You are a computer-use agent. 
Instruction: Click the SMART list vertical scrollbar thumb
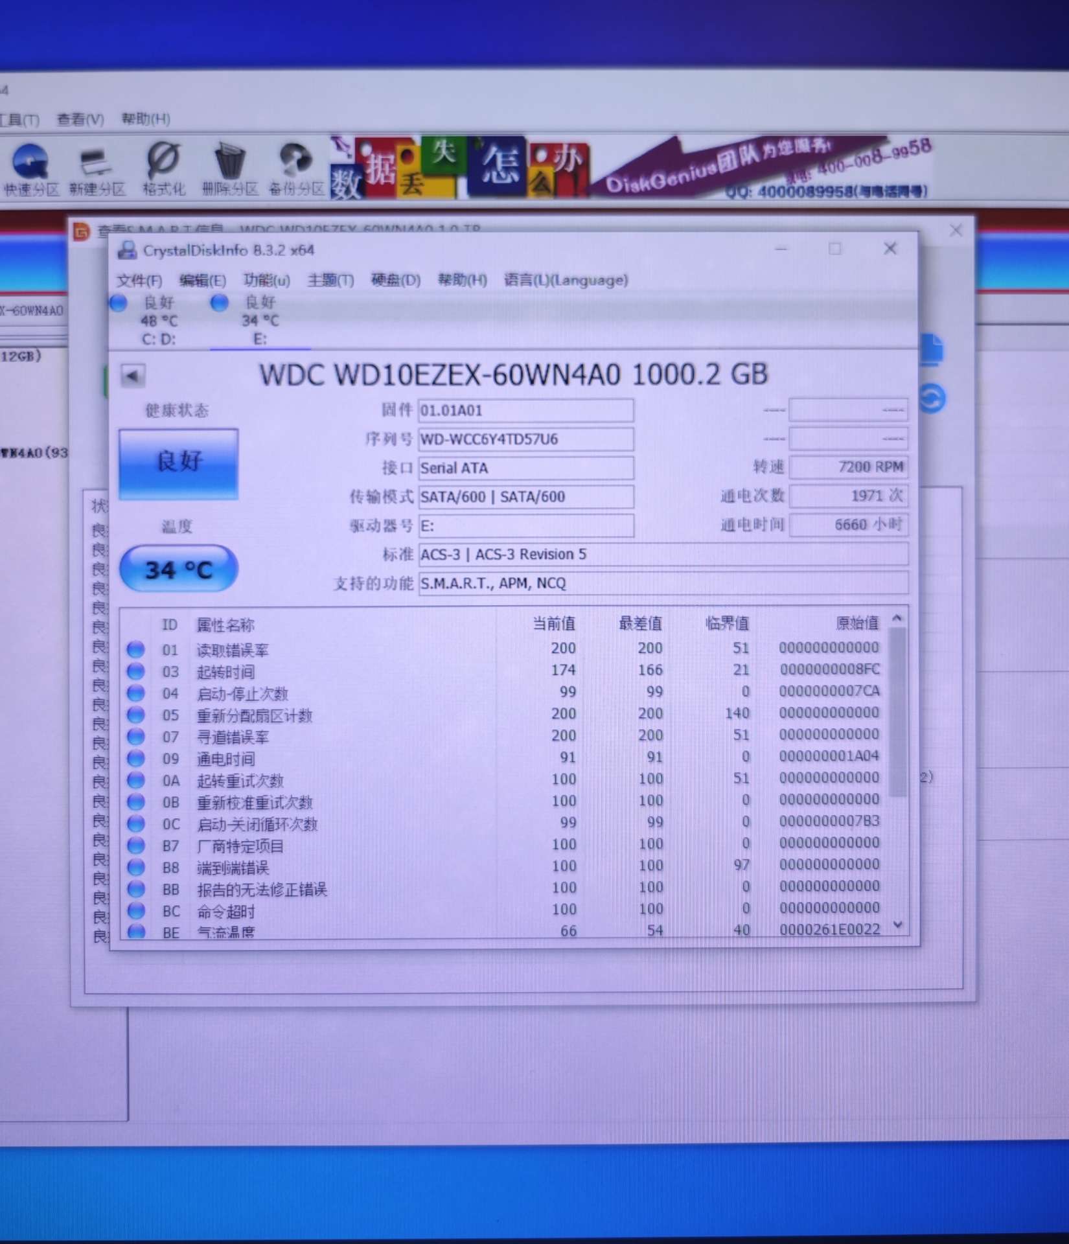897,711
